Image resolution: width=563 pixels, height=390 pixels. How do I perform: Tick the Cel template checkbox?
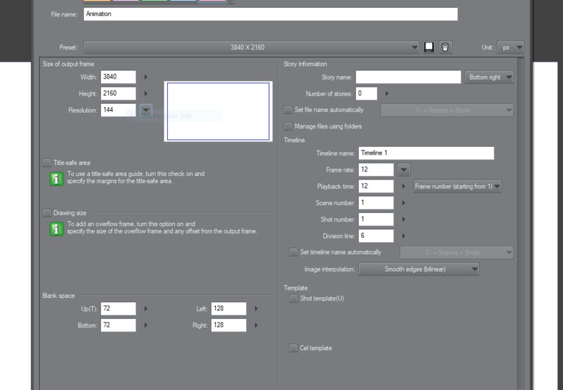pos(293,348)
